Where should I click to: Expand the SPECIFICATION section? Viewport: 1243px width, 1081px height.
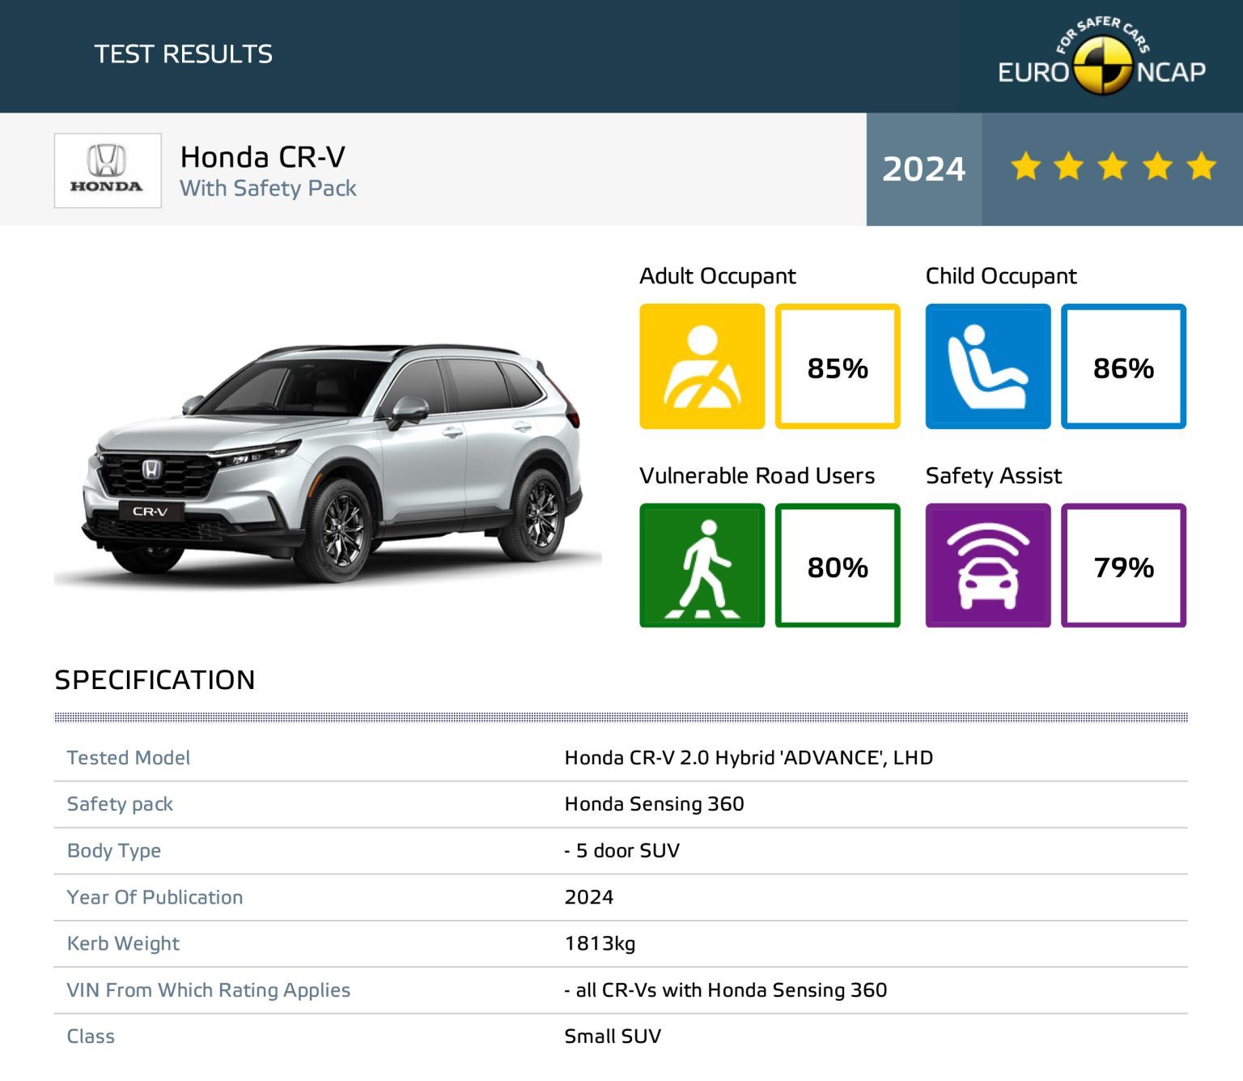154,680
